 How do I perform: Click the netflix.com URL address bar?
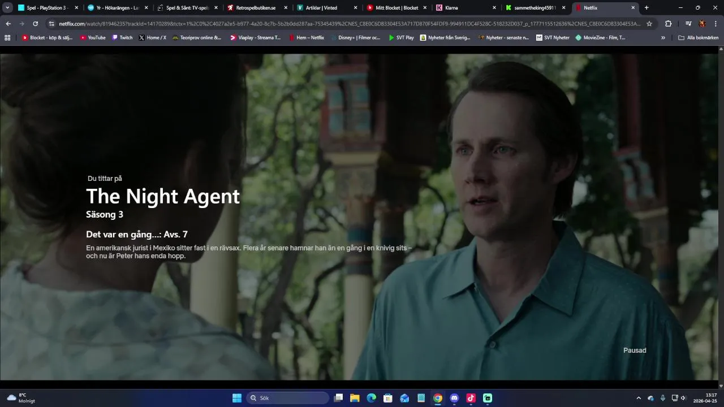[x=350, y=24]
